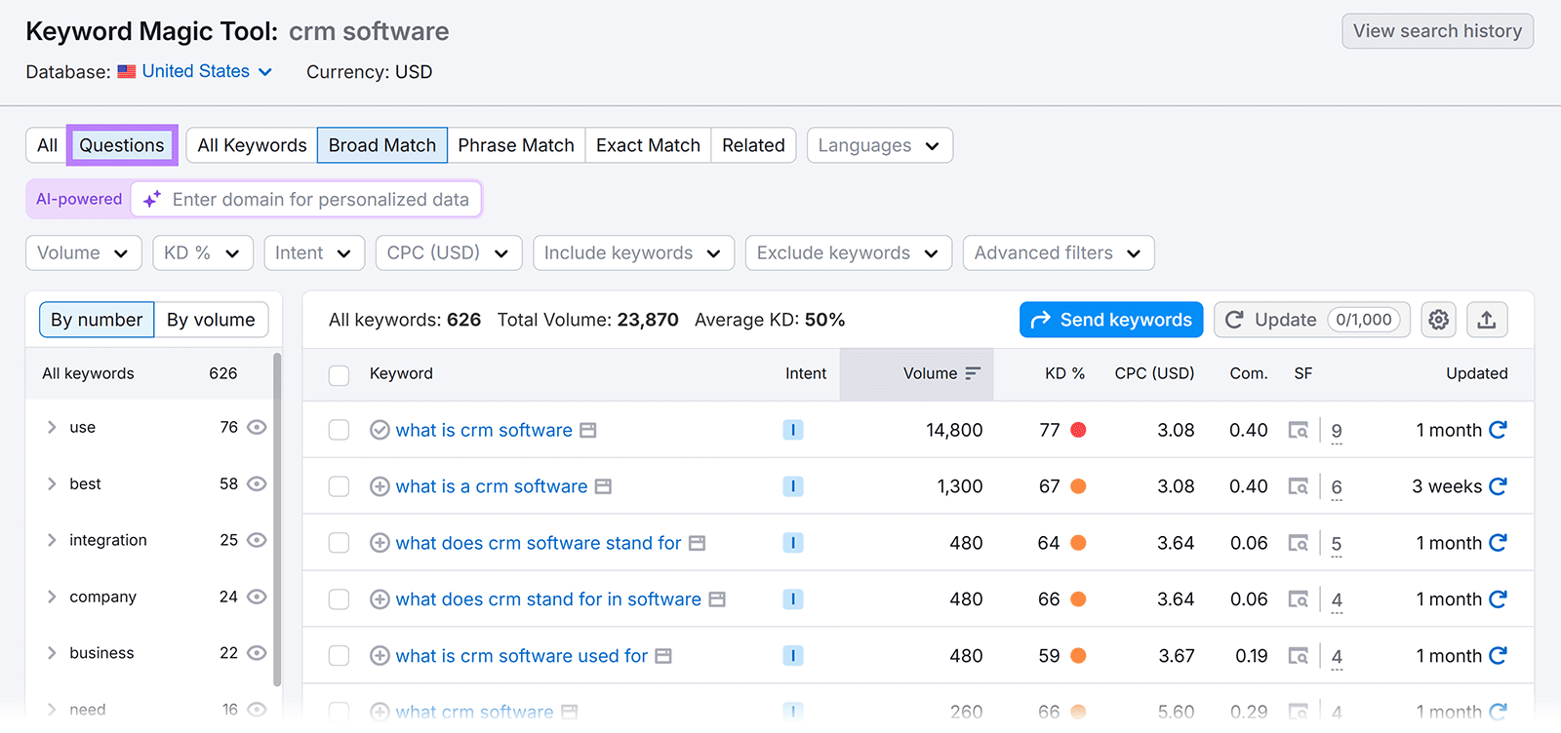This screenshot has height=733, width=1561.
Task: Switch to the All tab
Action: [47, 145]
